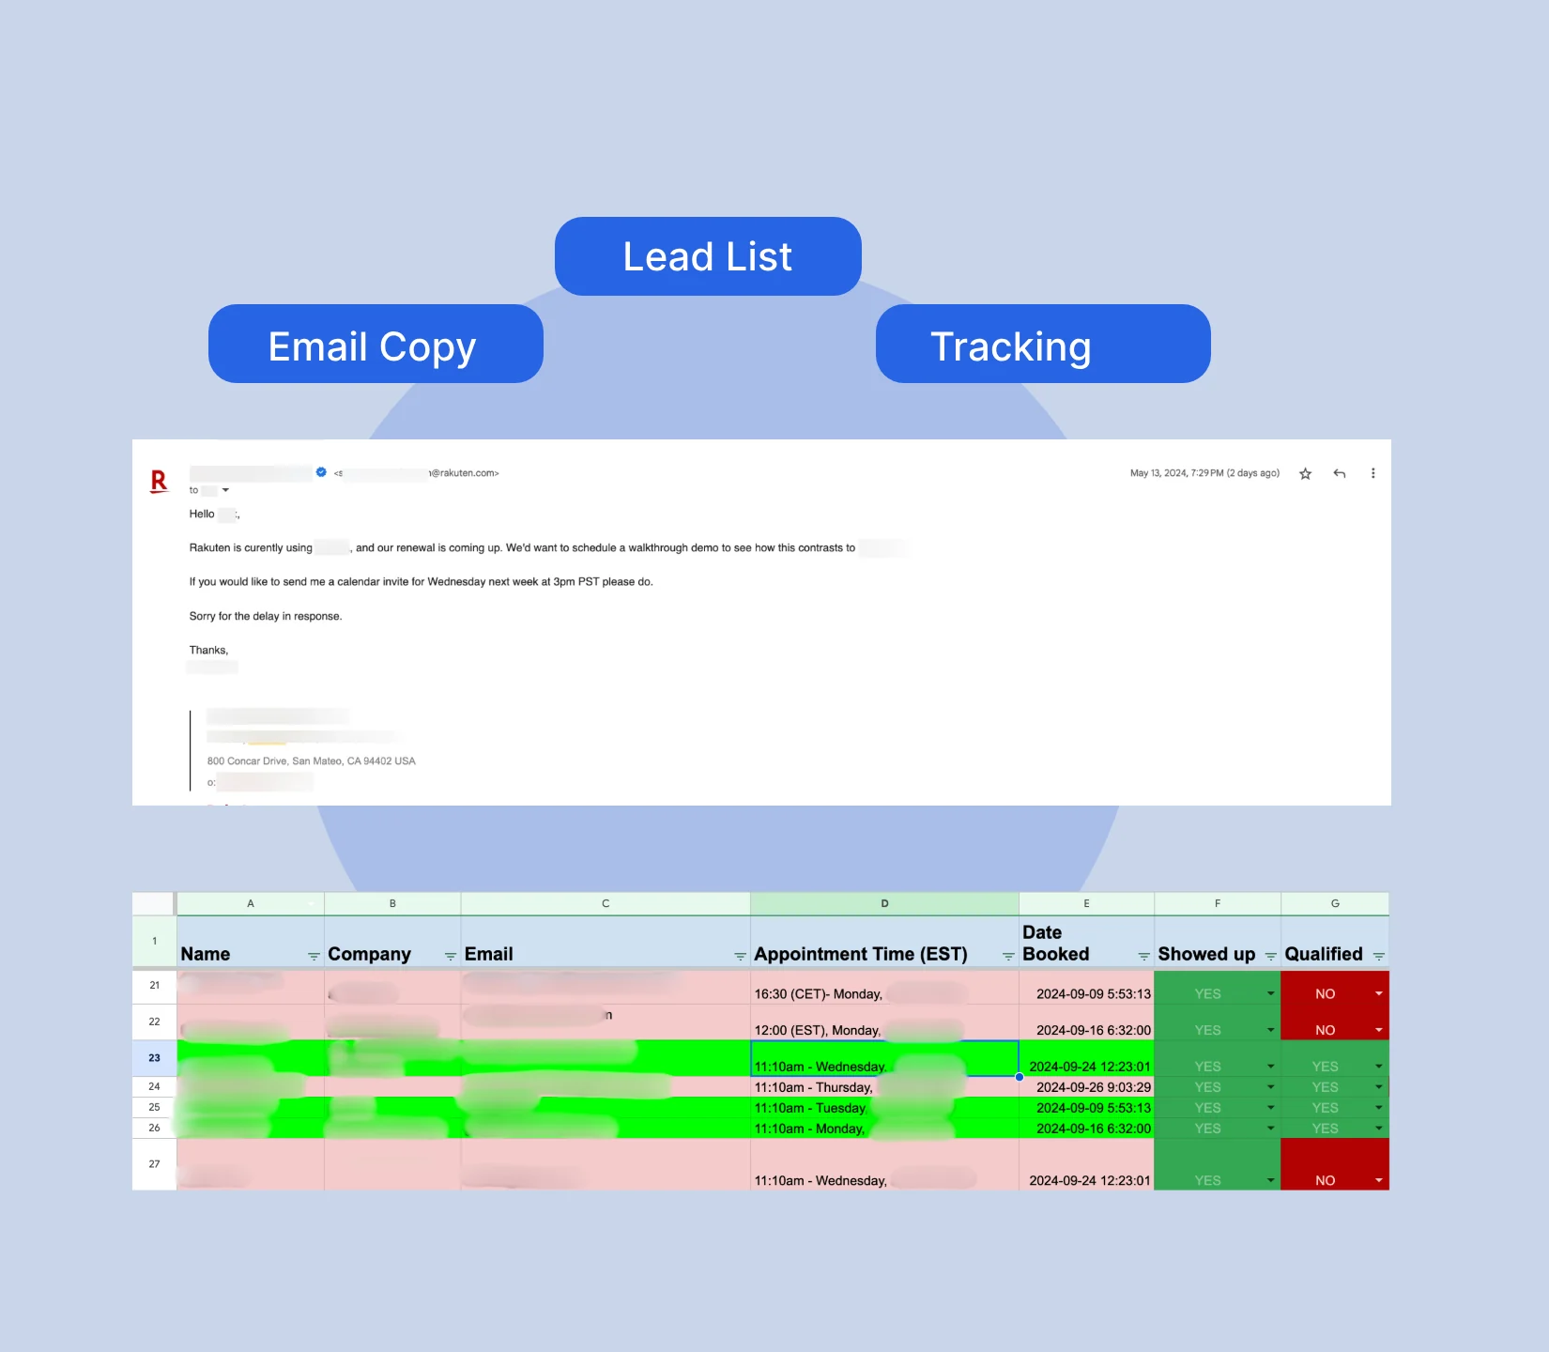This screenshot has width=1549, height=1352.
Task: Open the email's three-dot more menu
Action: coord(1373,474)
